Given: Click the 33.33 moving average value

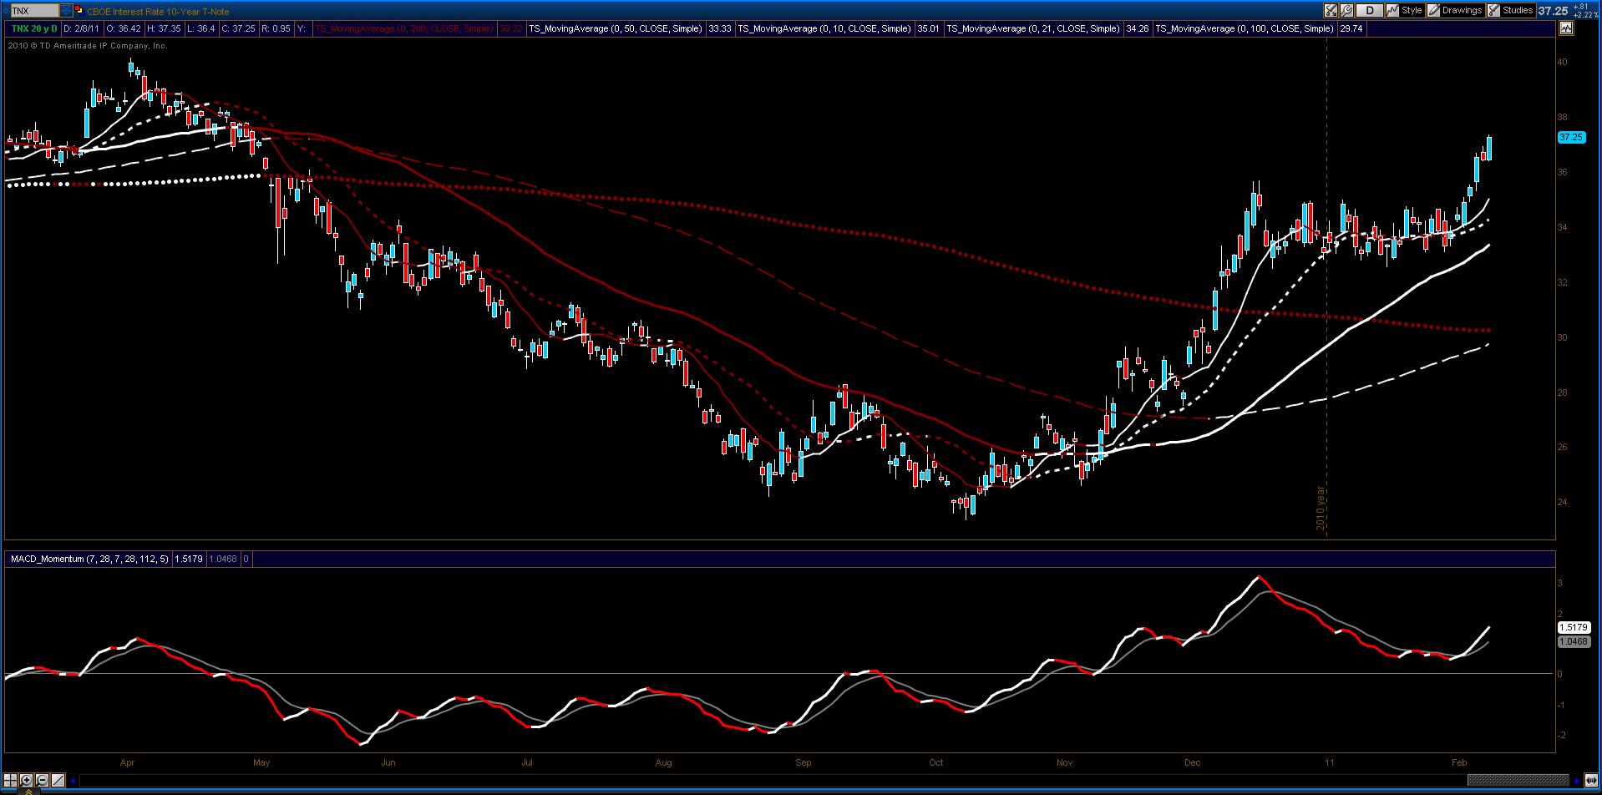Looking at the screenshot, I should click(720, 28).
